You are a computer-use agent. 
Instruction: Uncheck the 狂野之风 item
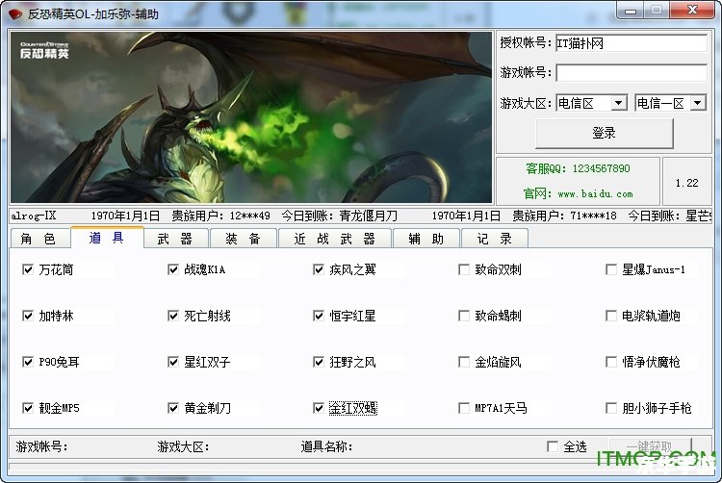(319, 362)
